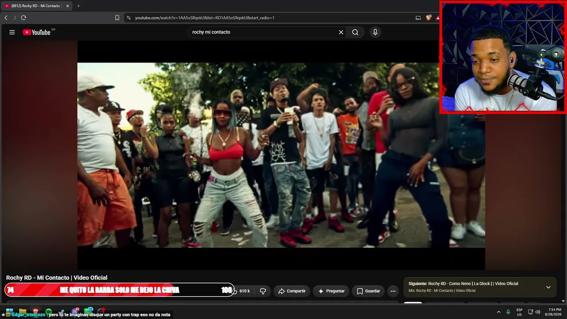Click the red goal bar 'ME QUITO LA BARBA'
The image size is (567, 319).
click(x=120, y=290)
